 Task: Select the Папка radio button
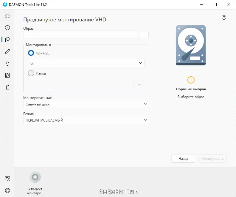[x=31, y=73]
